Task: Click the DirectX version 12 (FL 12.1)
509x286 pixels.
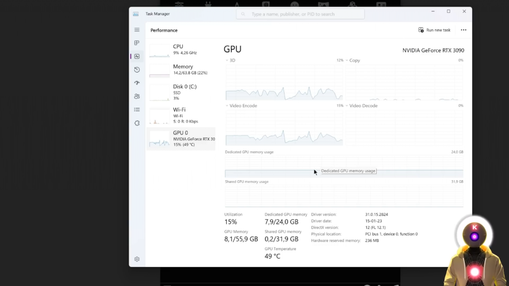Action: [x=375, y=227]
